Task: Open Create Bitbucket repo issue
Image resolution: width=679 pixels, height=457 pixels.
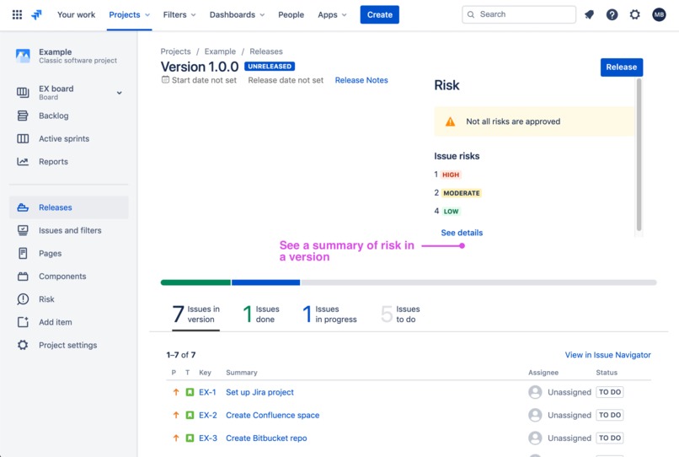Action: click(x=266, y=438)
